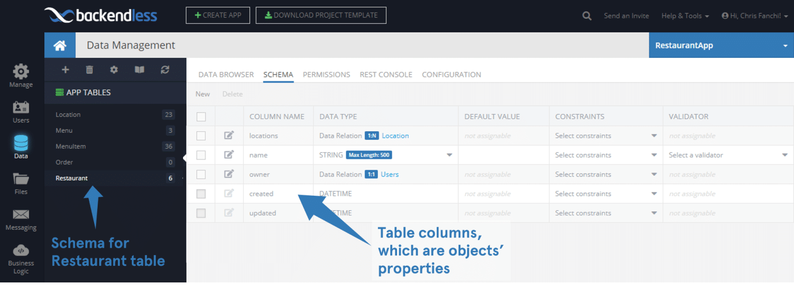This screenshot has width=794, height=286.
Task: Open the Home icon button
Action: pyautogui.click(x=60, y=45)
